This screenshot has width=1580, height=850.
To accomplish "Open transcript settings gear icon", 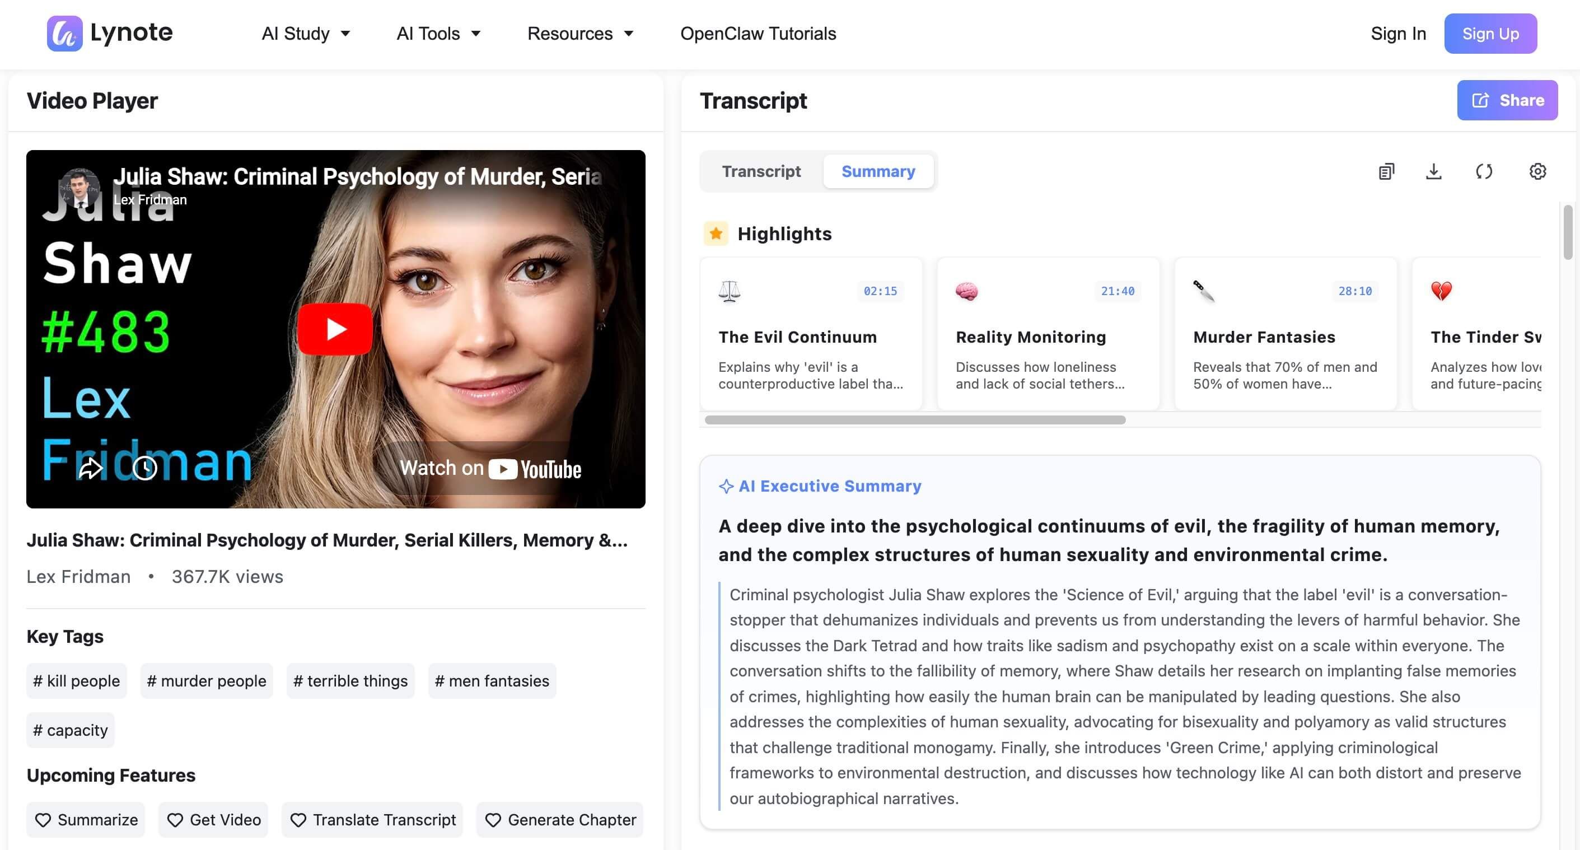I will pyautogui.click(x=1537, y=172).
